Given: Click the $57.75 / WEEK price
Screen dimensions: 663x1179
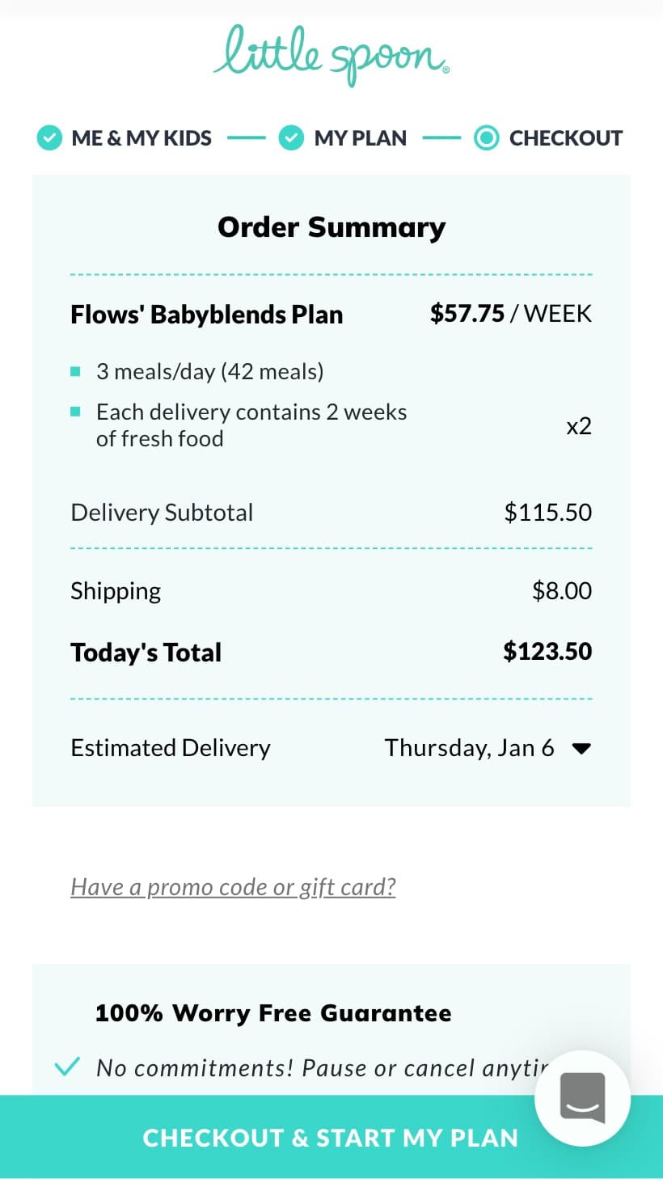Looking at the screenshot, I should pos(511,314).
